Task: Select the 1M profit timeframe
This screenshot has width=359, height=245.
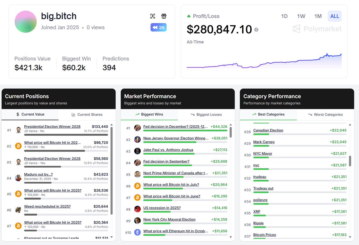Action: pos(318,16)
